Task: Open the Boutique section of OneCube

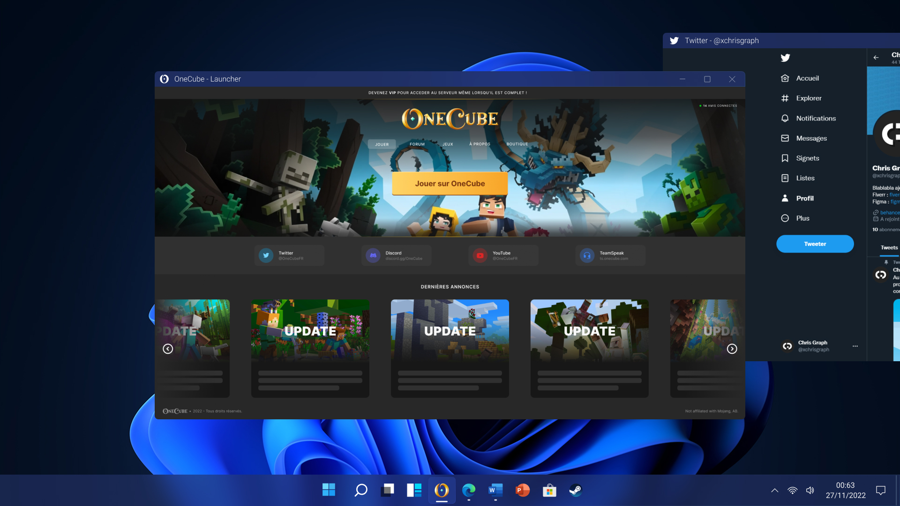Action: [x=517, y=144]
